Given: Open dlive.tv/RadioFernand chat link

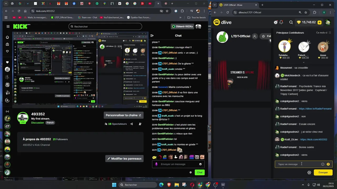Looking at the screenshot, I should coord(315,109).
